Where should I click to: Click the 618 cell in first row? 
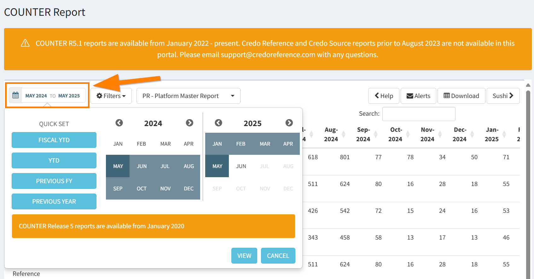(313, 157)
